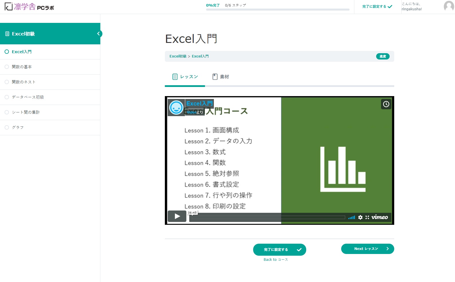Open the シート間の集計 lesson
This screenshot has height=282, width=455.
tap(26, 112)
